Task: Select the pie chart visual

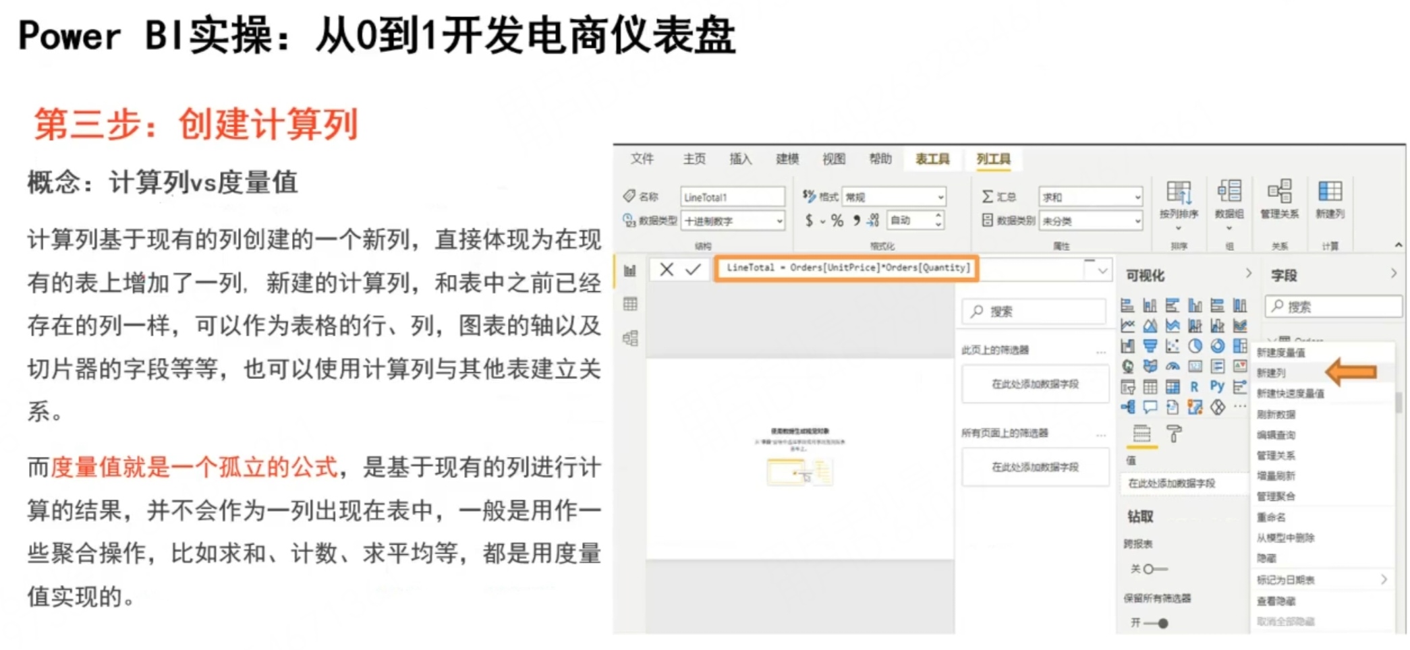Action: 1195,346
